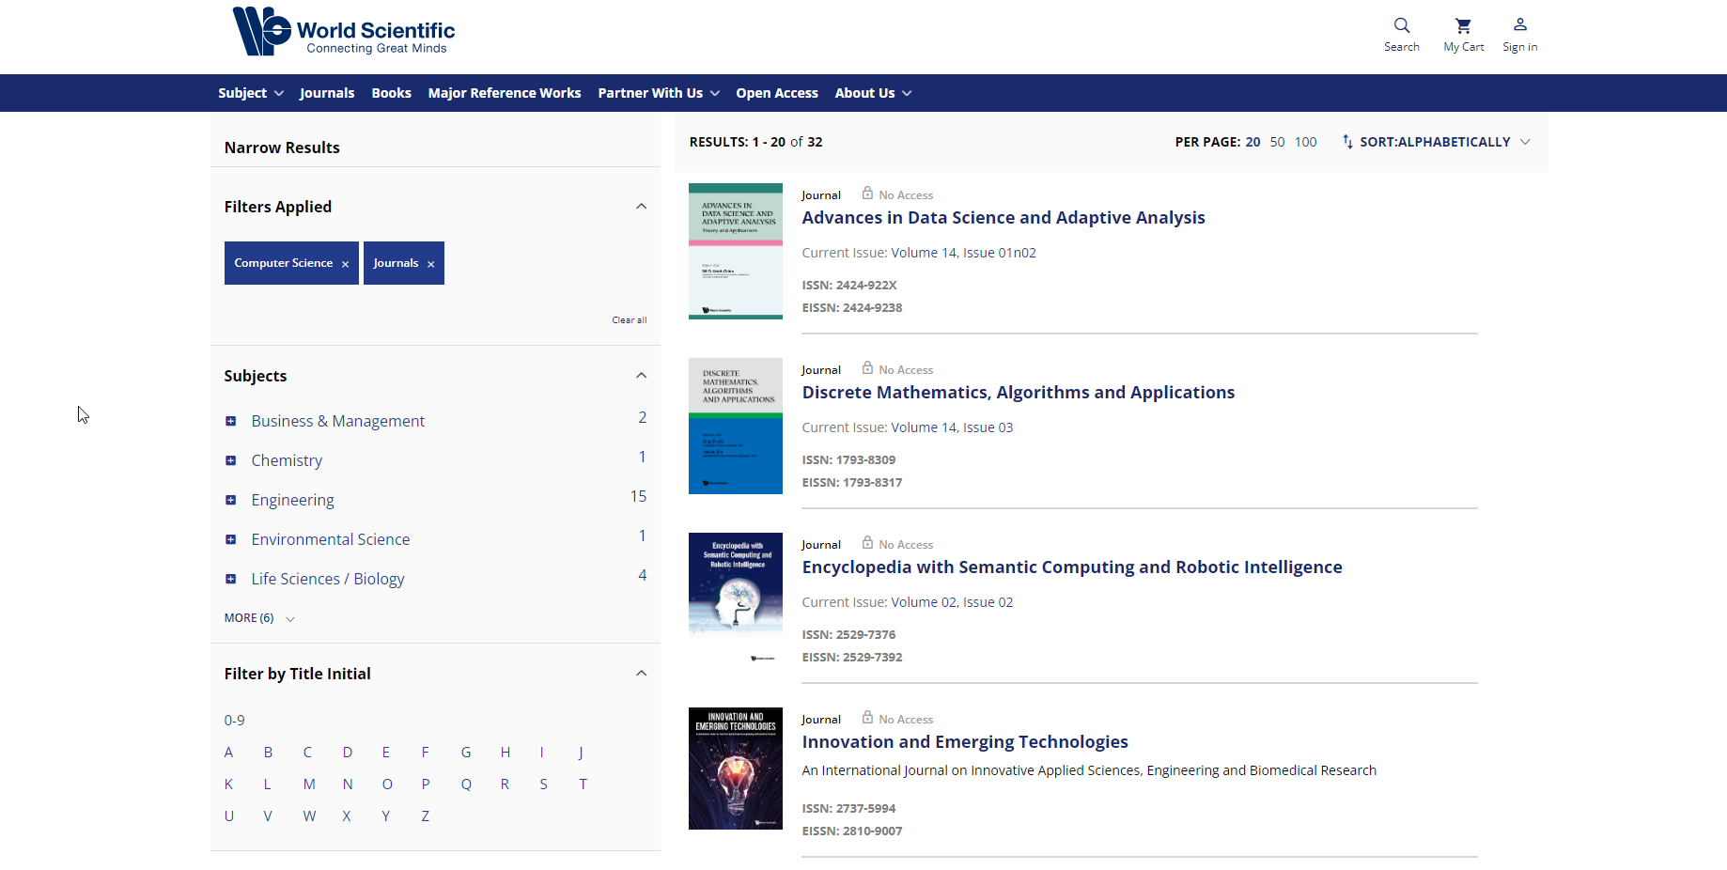Collapse the Filters Applied section
The width and height of the screenshot is (1727, 870).
coord(641,207)
